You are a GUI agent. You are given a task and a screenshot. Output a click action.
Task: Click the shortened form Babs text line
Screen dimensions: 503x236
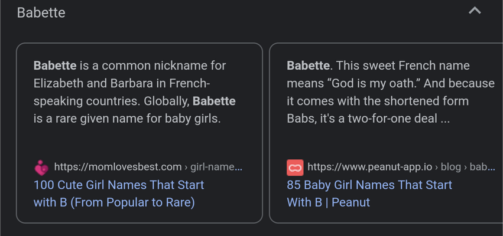378,101
